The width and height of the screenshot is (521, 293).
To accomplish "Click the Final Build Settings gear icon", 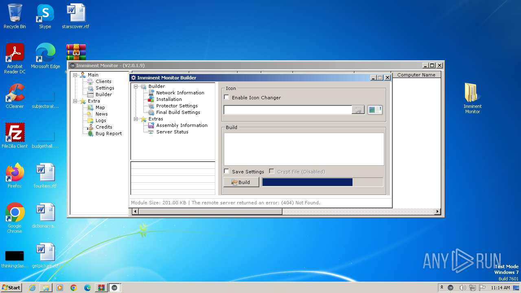I will coord(151,112).
